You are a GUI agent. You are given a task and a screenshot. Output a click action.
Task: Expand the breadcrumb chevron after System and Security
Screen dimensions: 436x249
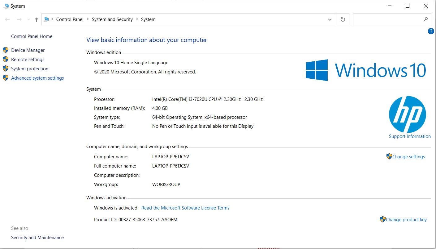(x=137, y=19)
